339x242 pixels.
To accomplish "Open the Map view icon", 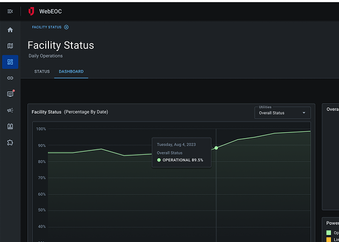I will [x=10, y=46].
